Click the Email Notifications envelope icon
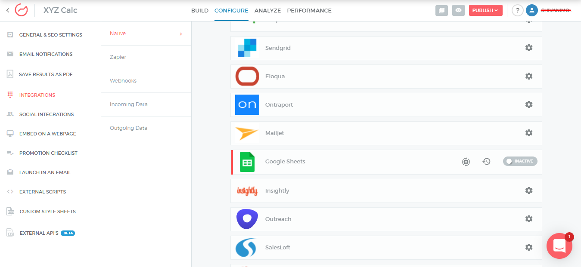The height and width of the screenshot is (267, 581). 10,54
